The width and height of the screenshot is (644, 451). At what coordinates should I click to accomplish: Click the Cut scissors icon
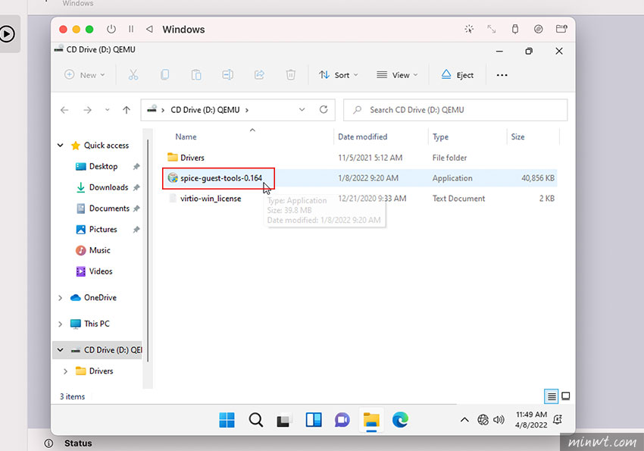[133, 75]
